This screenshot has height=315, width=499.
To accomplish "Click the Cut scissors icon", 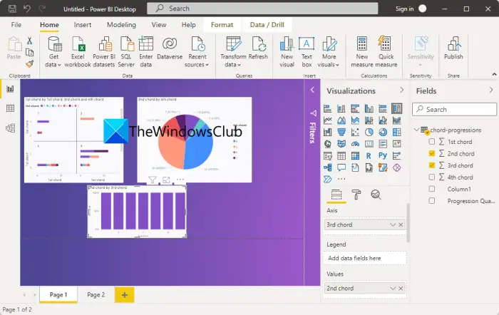I will tap(30, 41).
